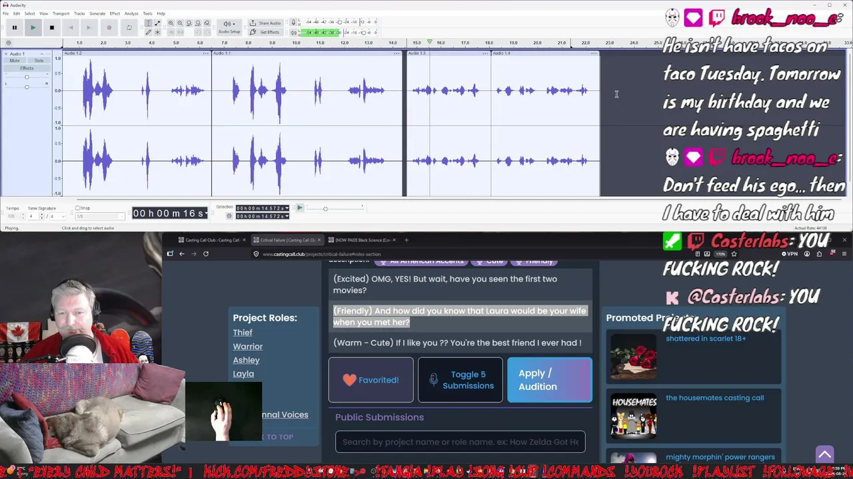Go back in the browser
This screenshot has height=479, width=853.
pos(181,253)
